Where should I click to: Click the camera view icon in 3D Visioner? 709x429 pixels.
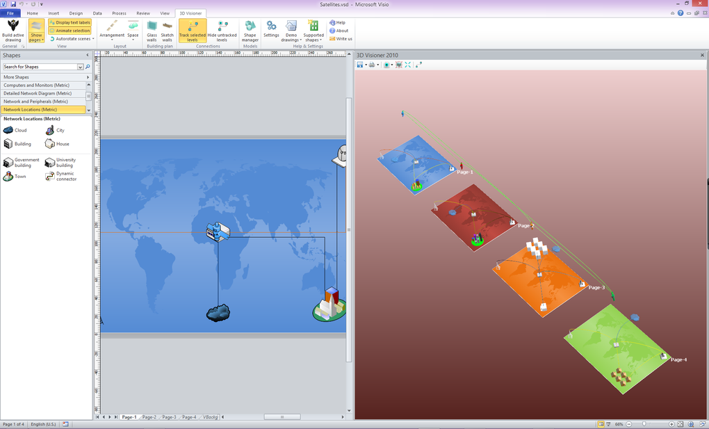click(x=386, y=65)
